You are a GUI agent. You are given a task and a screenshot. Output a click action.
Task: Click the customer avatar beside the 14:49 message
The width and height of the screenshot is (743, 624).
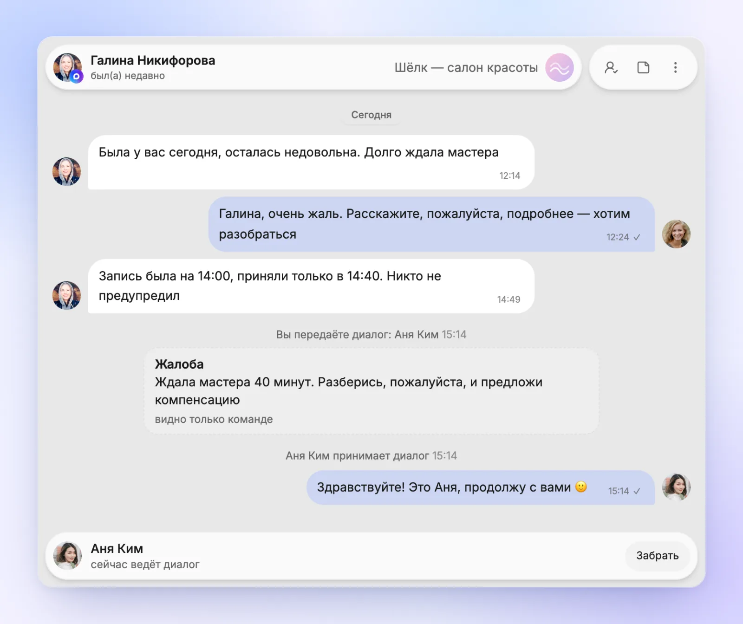coord(66,295)
